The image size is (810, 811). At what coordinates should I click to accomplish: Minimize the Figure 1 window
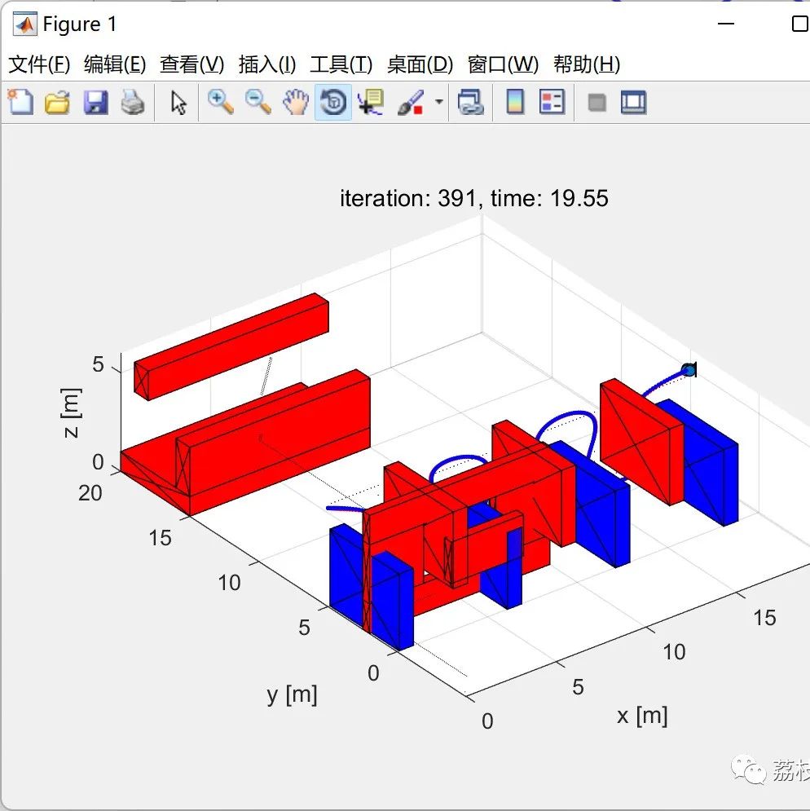tap(726, 24)
